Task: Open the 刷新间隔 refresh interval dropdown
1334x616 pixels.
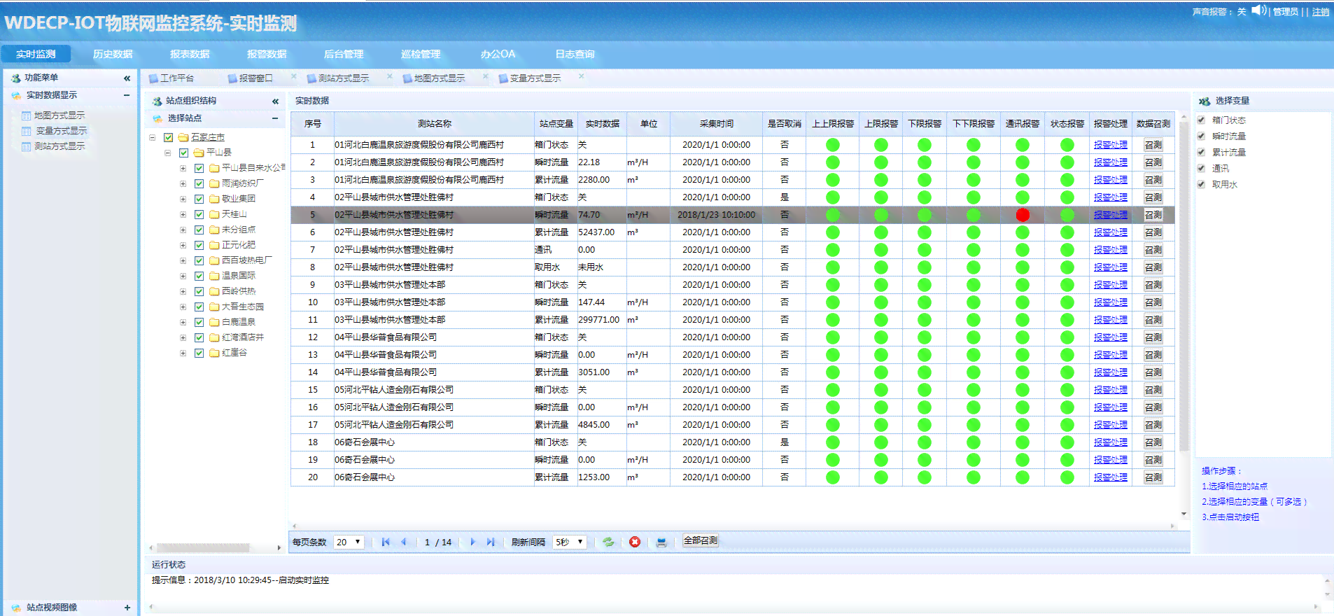Action: [569, 542]
